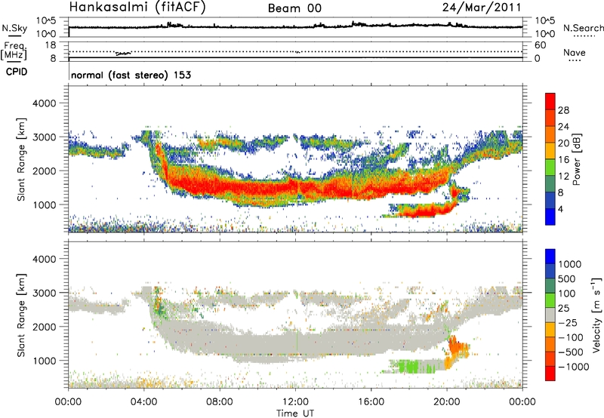Click the 4000 tick in power panel
Screen dimensions: 604x418
tap(44, 103)
